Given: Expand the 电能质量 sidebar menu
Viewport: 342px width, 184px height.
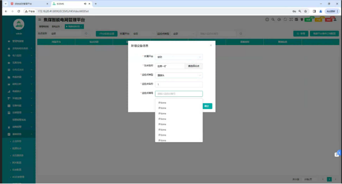Looking at the screenshot, I should (x=19, y=77).
